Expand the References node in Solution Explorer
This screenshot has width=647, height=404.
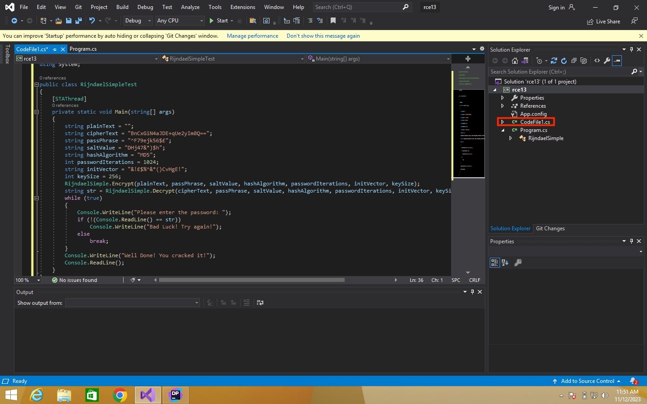click(x=502, y=106)
